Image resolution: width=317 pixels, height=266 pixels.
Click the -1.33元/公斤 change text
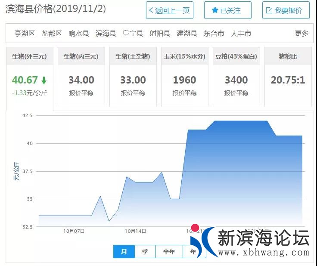[30, 93]
